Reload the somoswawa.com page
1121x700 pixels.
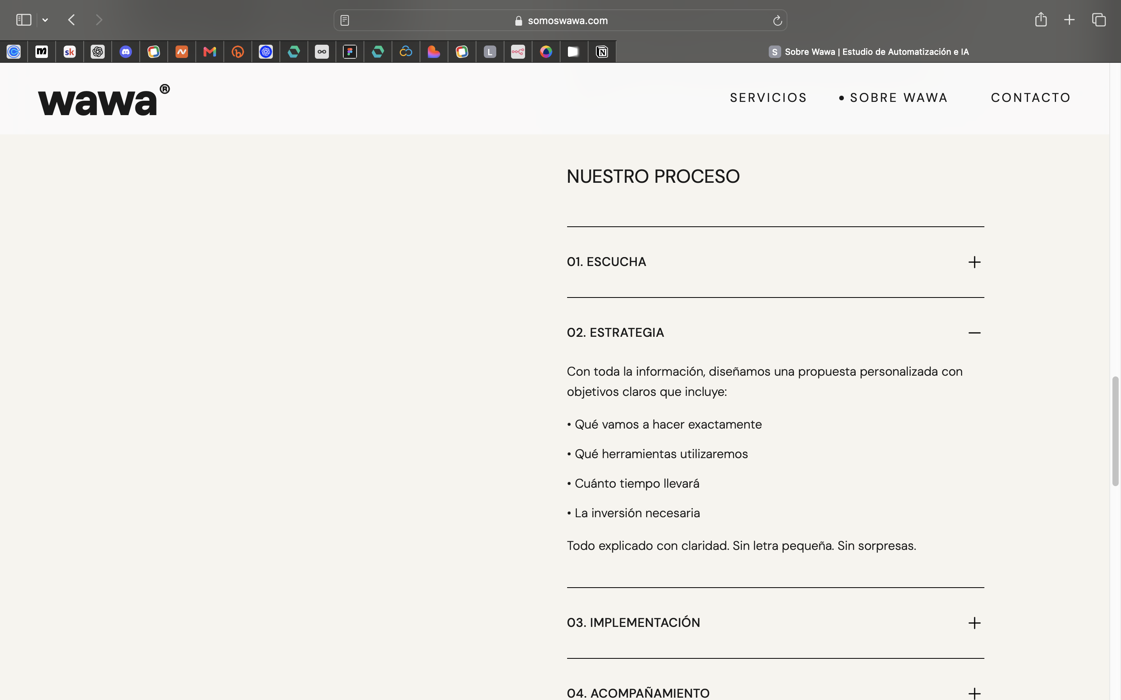[x=777, y=20]
